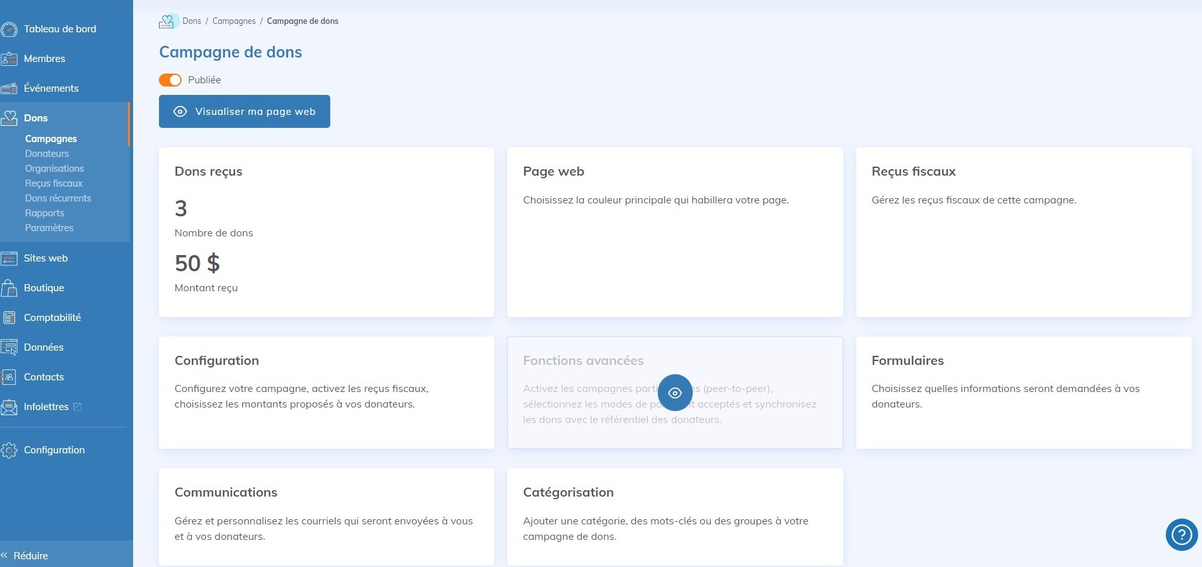Click the Configuration gear icon in sidebar
Image resolution: width=1202 pixels, height=567 pixels.
pyautogui.click(x=9, y=450)
